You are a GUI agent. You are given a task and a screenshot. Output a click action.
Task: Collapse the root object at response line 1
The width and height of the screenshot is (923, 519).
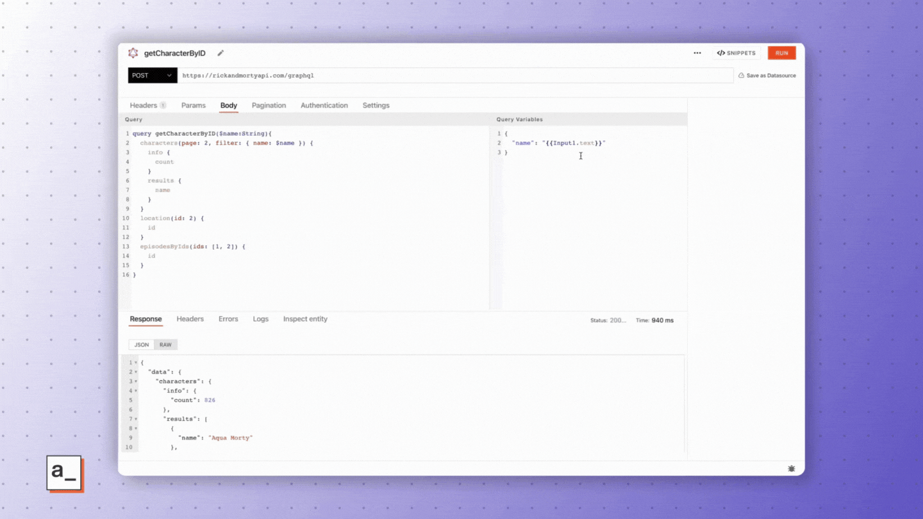click(135, 363)
